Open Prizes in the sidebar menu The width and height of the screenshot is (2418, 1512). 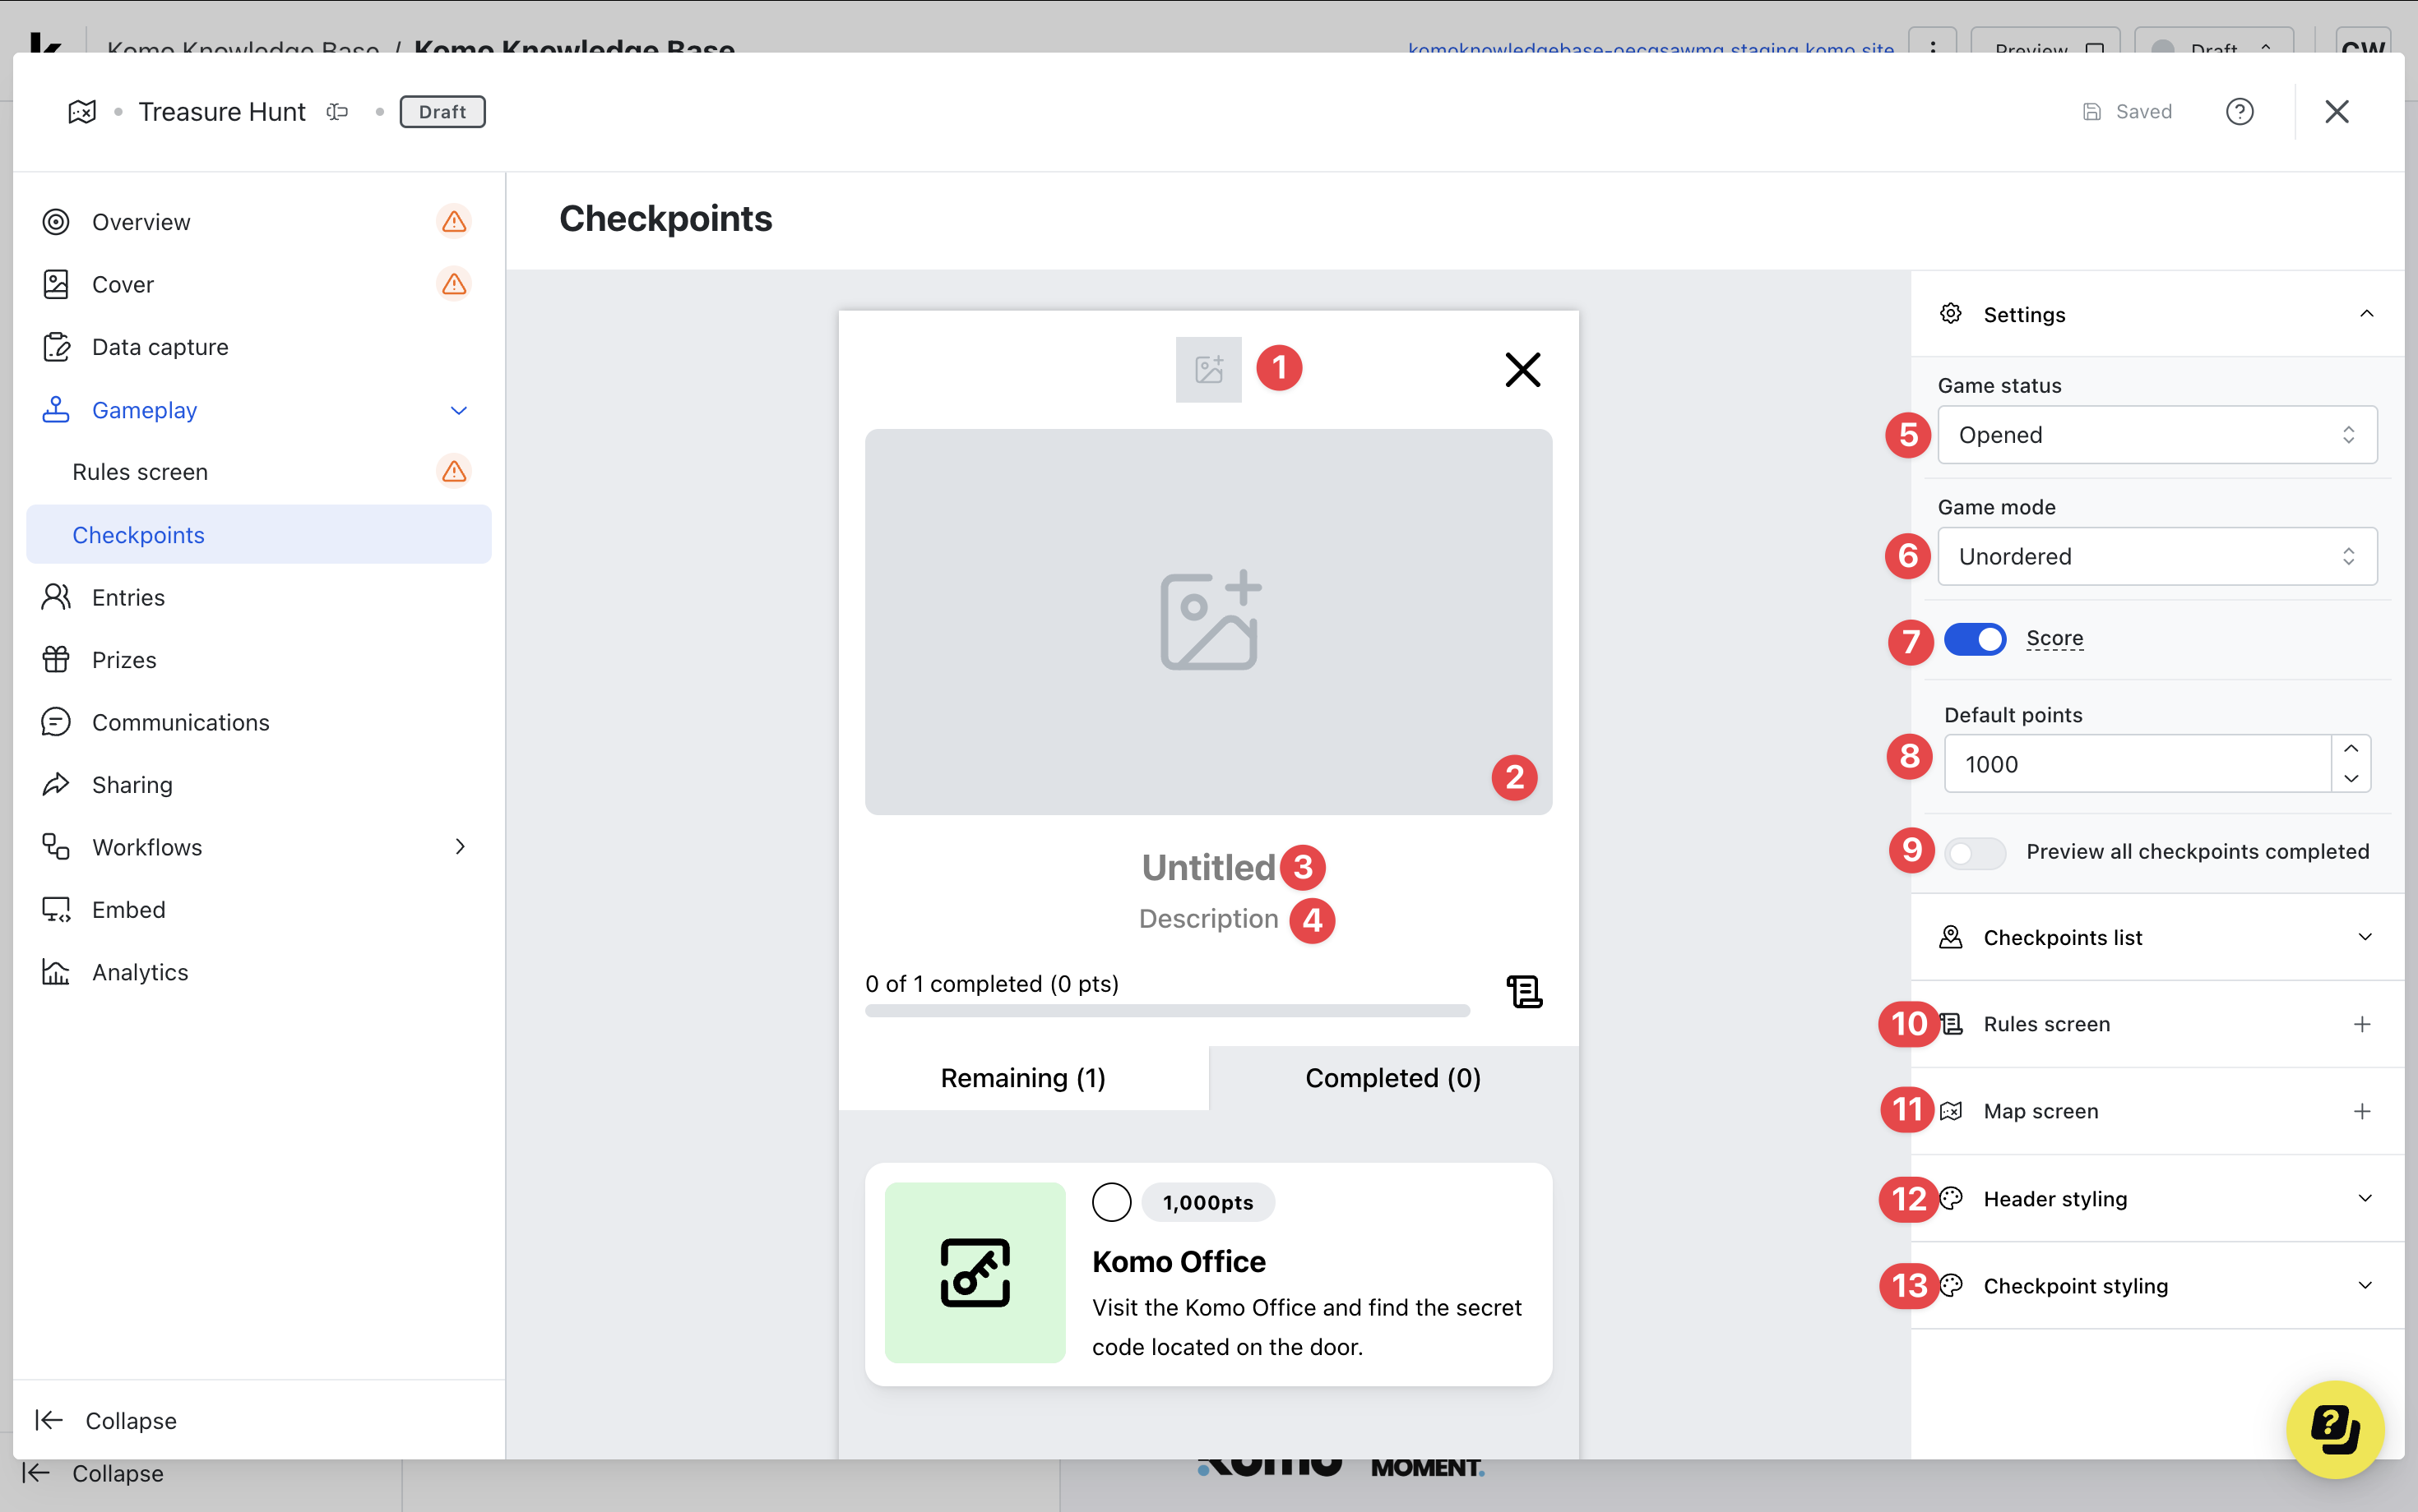[x=124, y=660]
